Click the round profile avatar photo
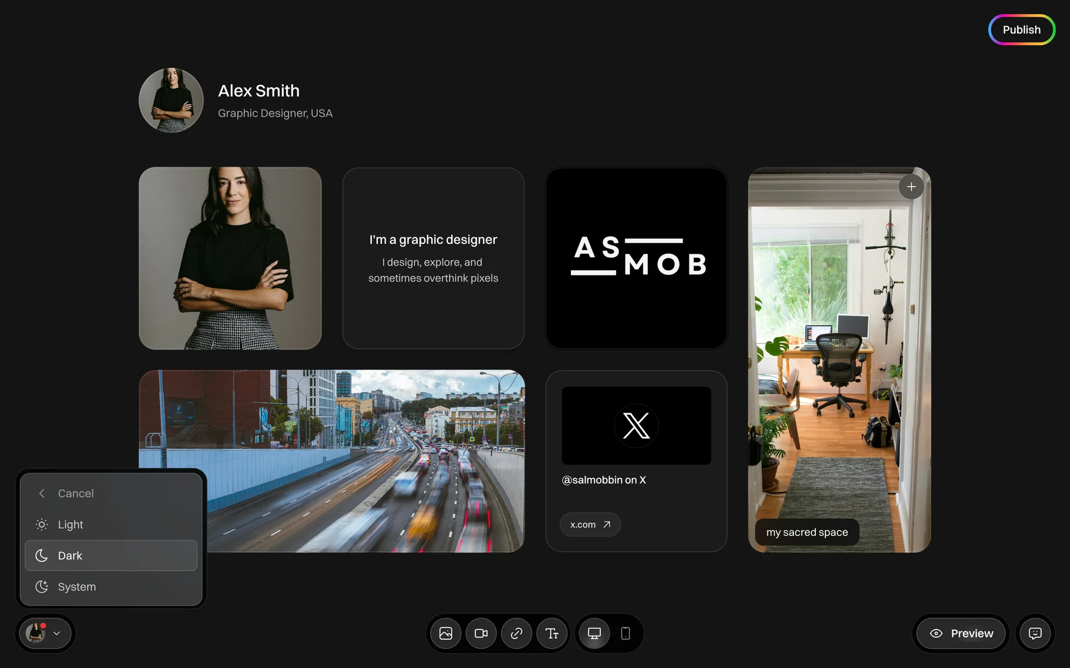This screenshot has width=1070, height=668. point(171,100)
